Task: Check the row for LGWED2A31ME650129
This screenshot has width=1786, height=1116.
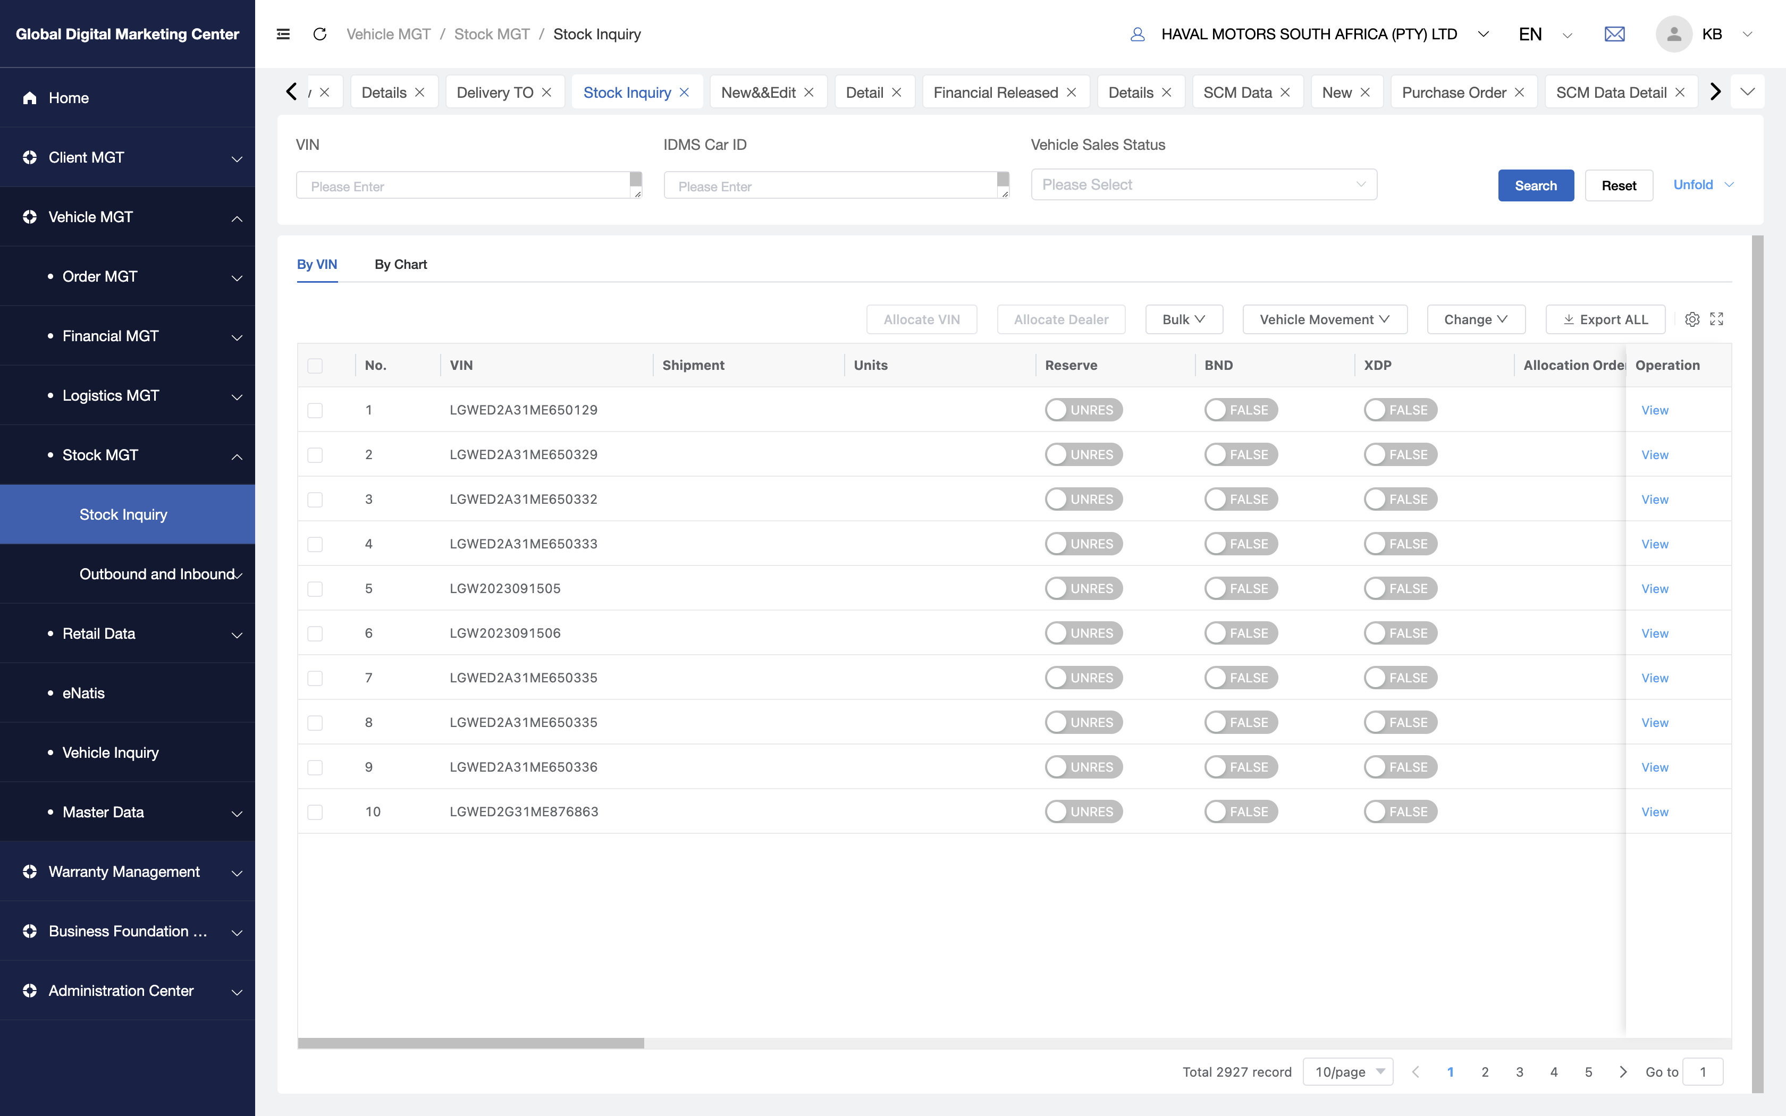Action: pos(315,410)
